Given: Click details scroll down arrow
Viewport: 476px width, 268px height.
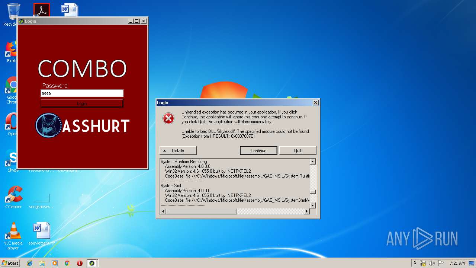Looking at the screenshot, I should click(x=313, y=205).
